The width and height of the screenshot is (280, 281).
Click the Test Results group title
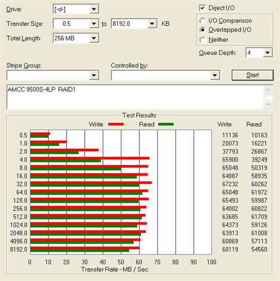click(139, 115)
